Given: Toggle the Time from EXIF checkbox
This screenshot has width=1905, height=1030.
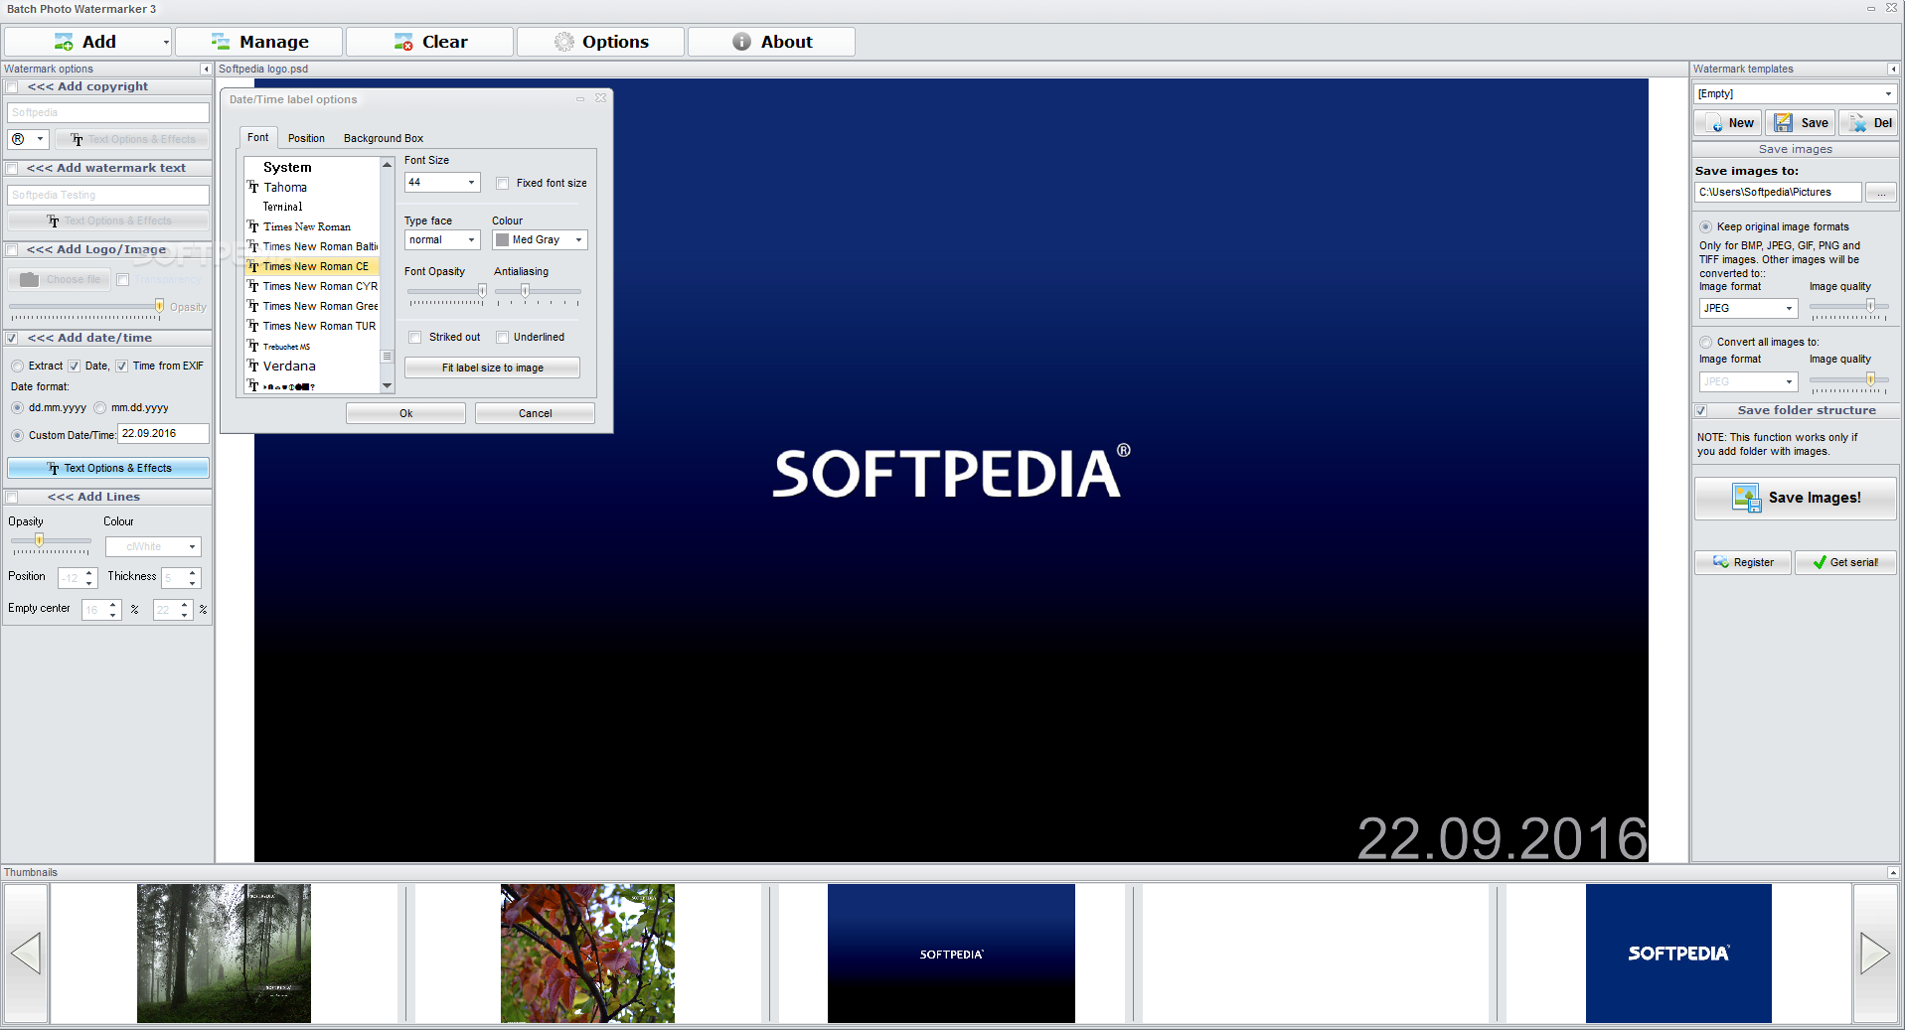Looking at the screenshot, I should click(121, 367).
